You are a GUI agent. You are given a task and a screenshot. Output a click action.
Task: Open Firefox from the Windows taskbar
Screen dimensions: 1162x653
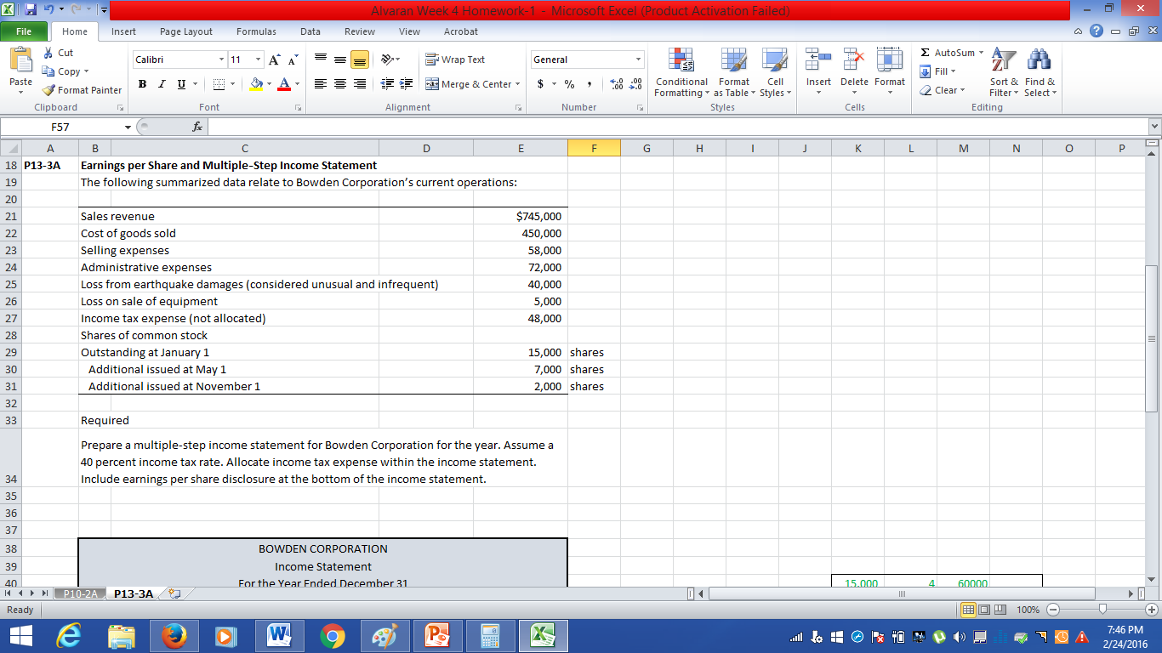(174, 636)
